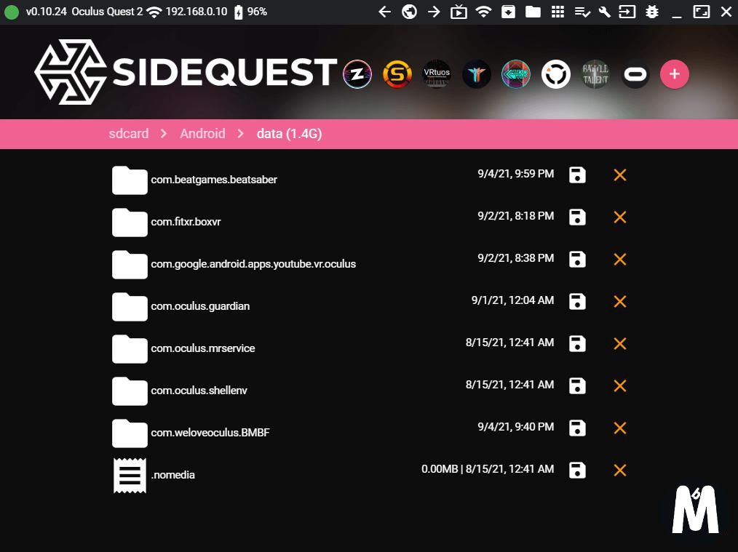Delete com.oculus.guardian folder

[620, 301]
